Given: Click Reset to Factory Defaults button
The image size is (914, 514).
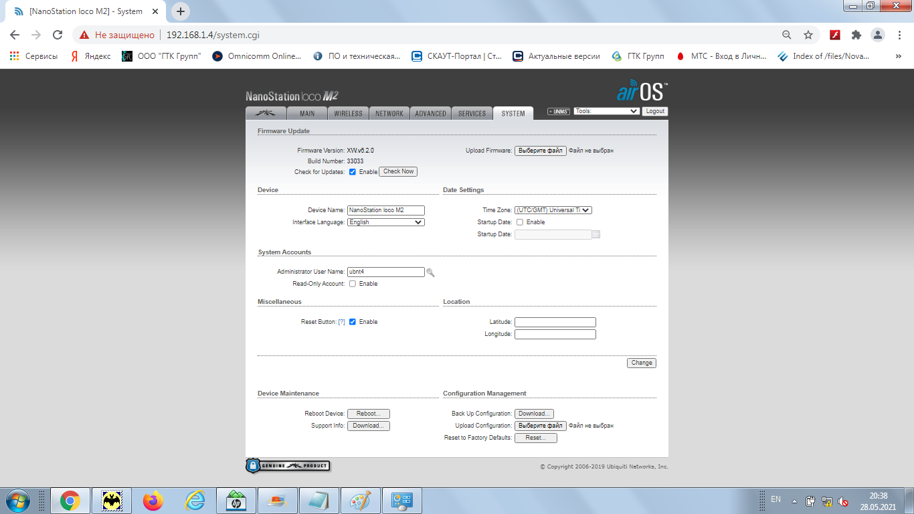Looking at the screenshot, I should click(x=536, y=438).
